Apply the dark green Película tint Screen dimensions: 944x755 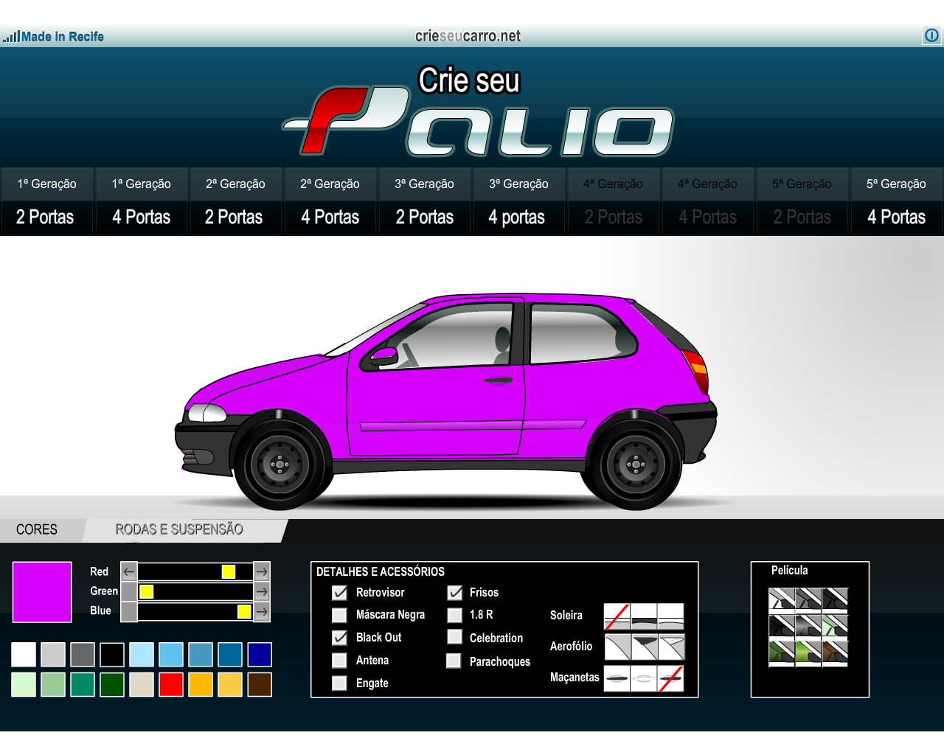tap(782, 653)
